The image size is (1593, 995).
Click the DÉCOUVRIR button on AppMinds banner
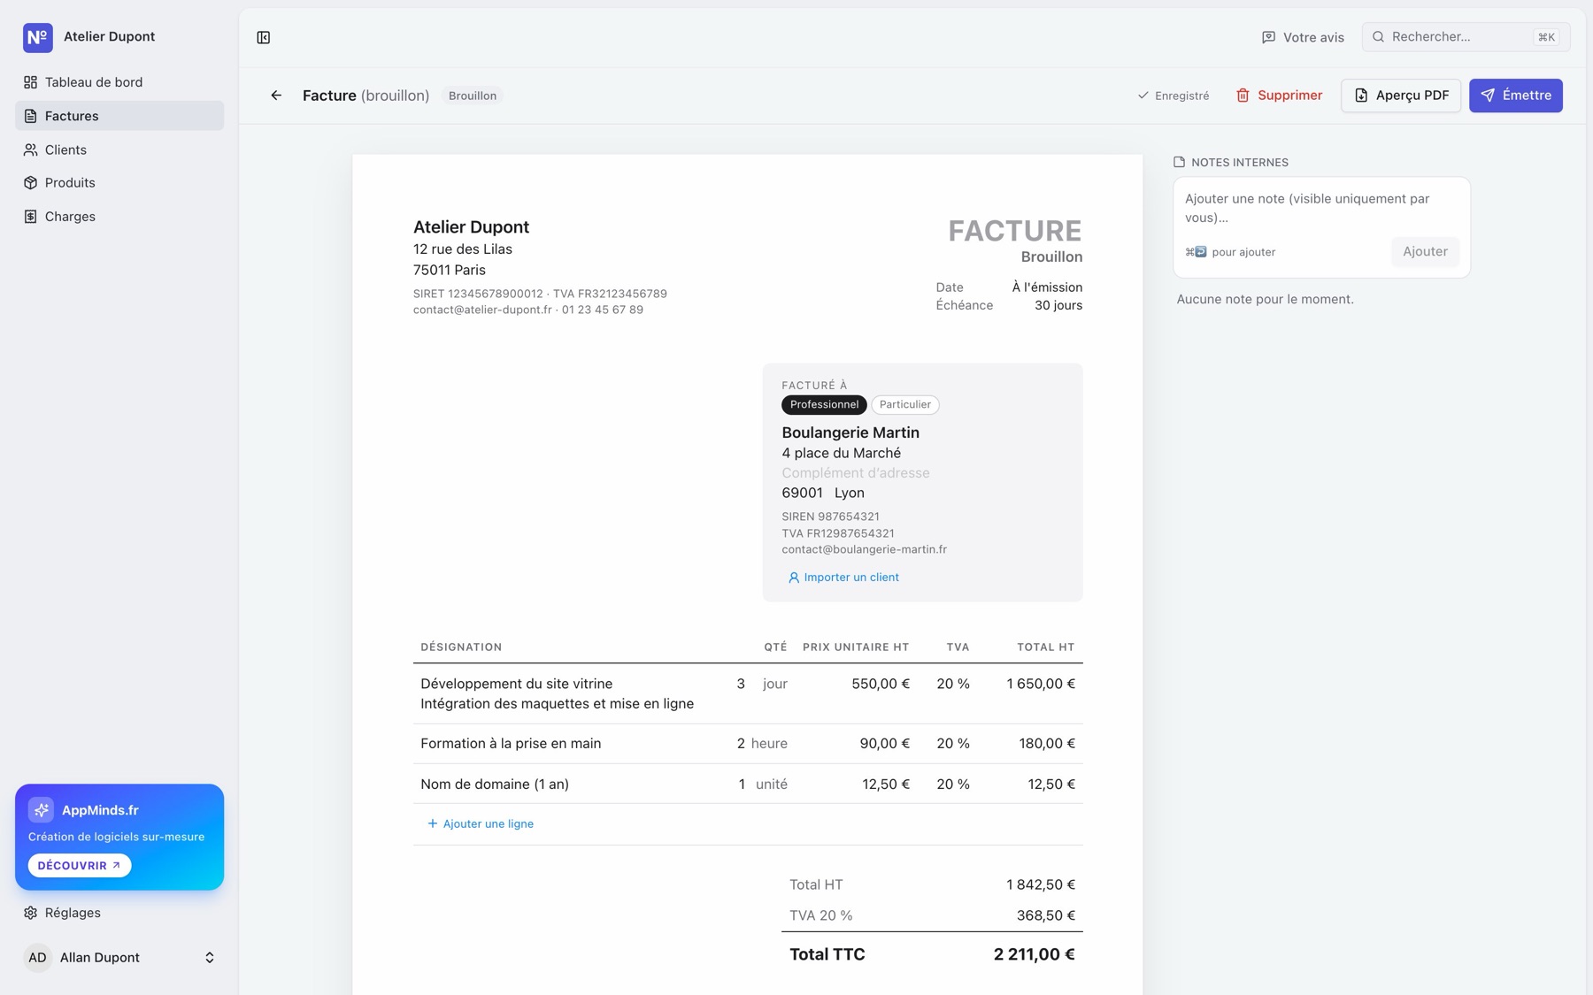[x=80, y=866]
